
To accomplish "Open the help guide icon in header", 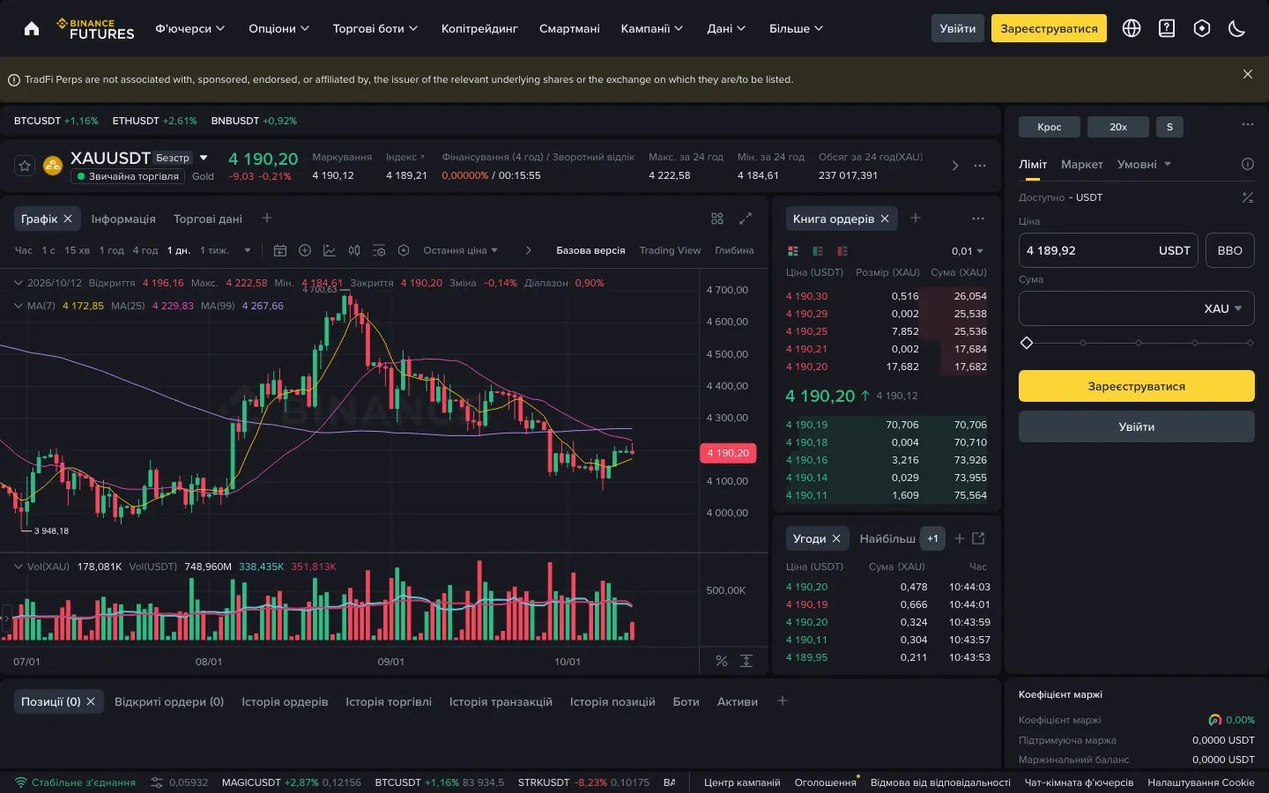I will tap(1167, 28).
